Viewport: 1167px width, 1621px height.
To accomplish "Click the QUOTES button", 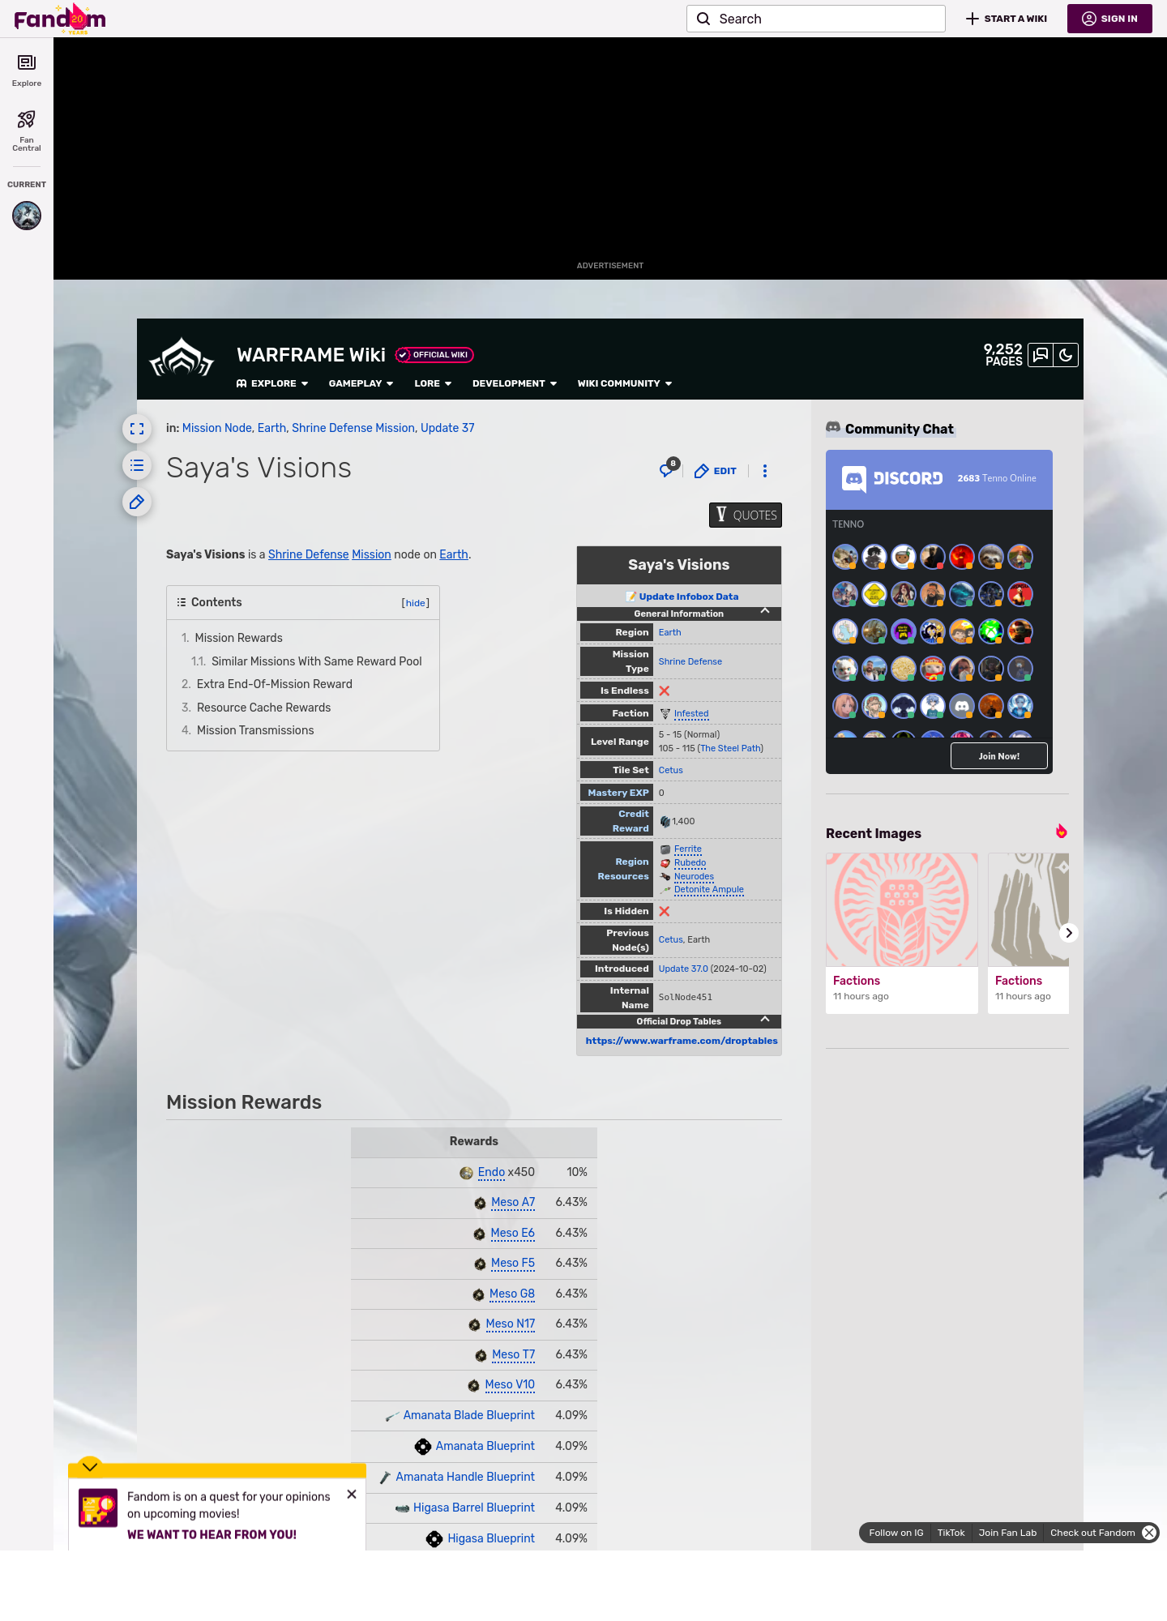I will [x=746, y=515].
